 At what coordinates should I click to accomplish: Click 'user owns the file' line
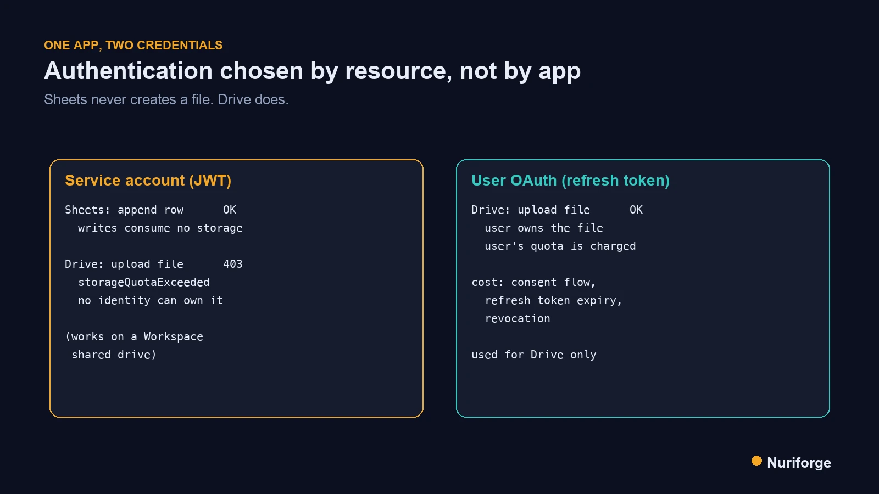coord(544,228)
